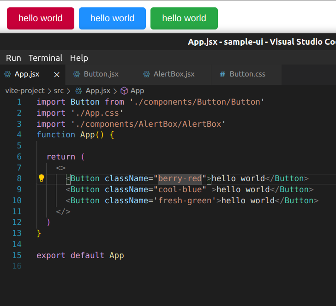Screen dimensions: 336x306
Task: Click the closing curly brace on line 13
Action: tap(39, 233)
